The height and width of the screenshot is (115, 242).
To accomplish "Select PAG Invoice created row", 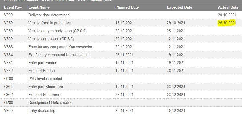I will 121,79.
